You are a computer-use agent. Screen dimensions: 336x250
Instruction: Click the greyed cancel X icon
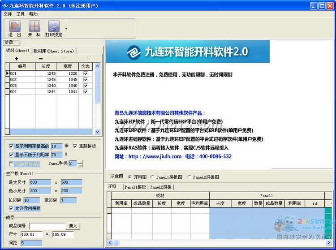pyautogui.click(x=89, y=58)
